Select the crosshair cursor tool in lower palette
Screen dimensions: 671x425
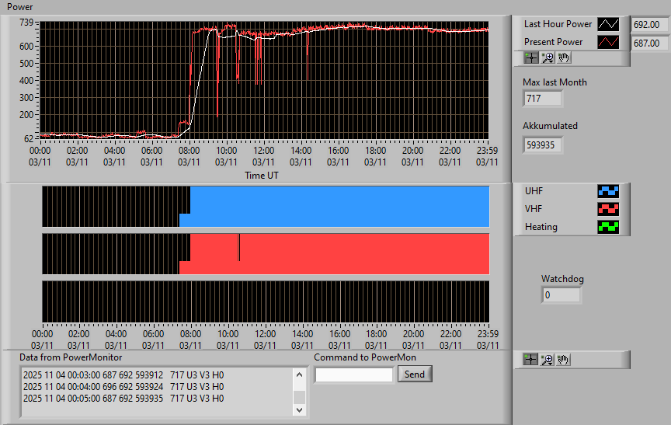(x=530, y=360)
